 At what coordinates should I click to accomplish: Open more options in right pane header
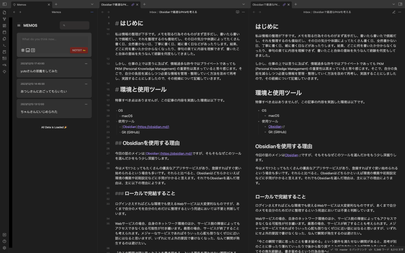point(400,12)
